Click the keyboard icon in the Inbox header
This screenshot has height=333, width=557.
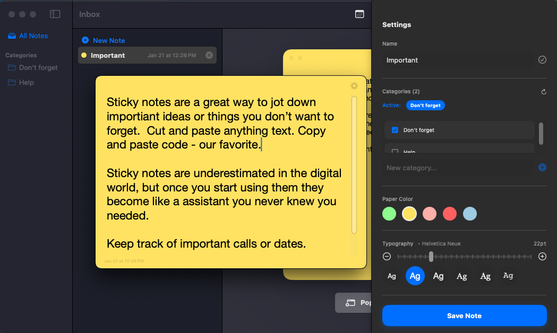pyautogui.click(x=359, y=14)
